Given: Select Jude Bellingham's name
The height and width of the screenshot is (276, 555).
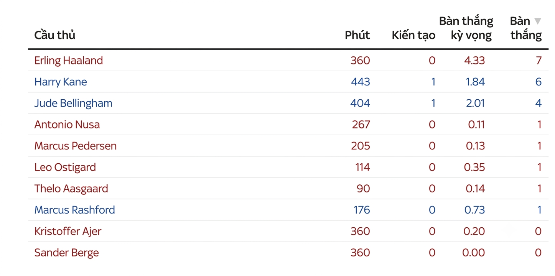Looking at the screenshot, I should pyautogui.click(x=73, y=103).
